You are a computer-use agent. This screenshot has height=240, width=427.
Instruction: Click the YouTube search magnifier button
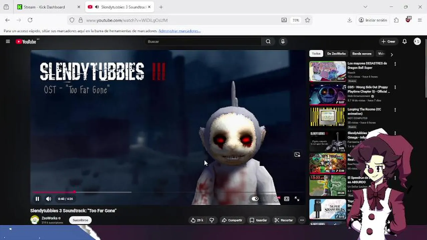click(x=268, y=42)
